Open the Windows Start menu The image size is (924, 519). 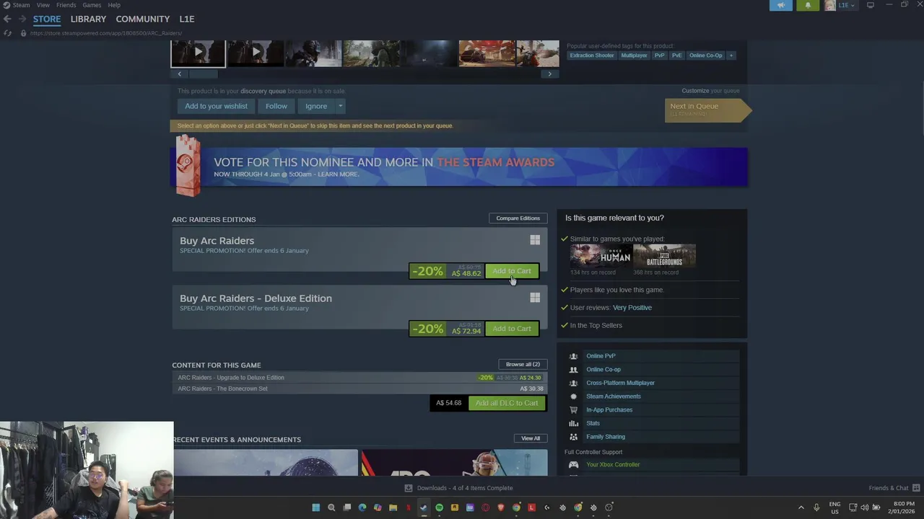click(315, 507)
